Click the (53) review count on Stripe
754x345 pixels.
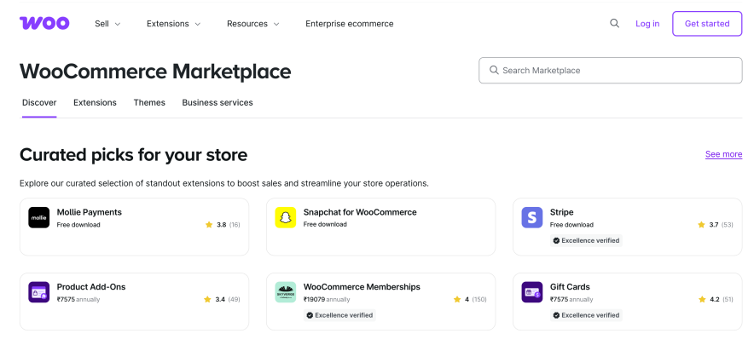click(728, 224)
